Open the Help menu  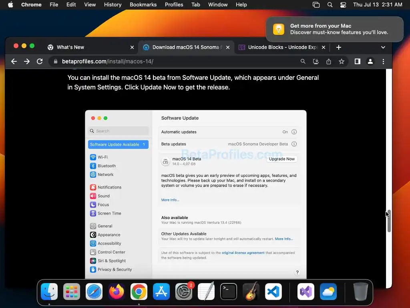[241, 4]
